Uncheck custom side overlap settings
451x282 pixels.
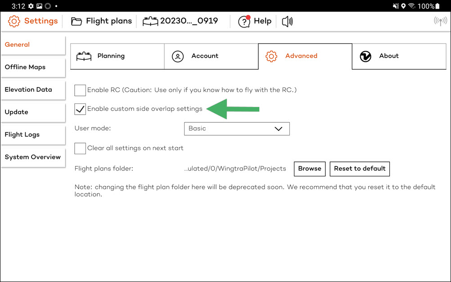pyautogui.click(x=80, y=109)
